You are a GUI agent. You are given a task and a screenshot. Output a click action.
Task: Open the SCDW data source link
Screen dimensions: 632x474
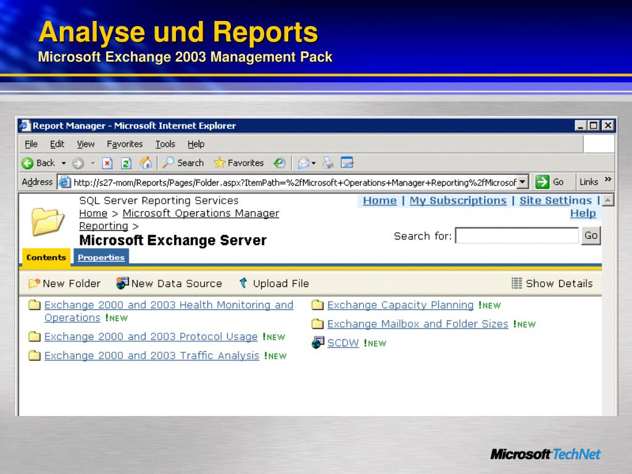tap(343, 343)
